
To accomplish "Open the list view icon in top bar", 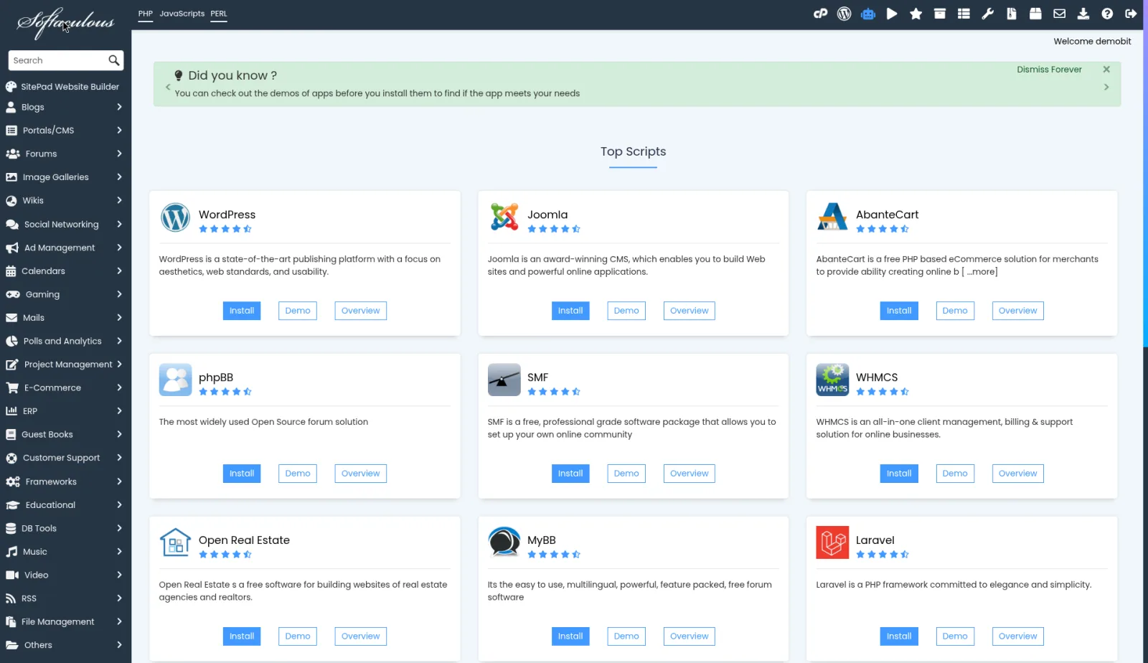I will click(964, 14).
